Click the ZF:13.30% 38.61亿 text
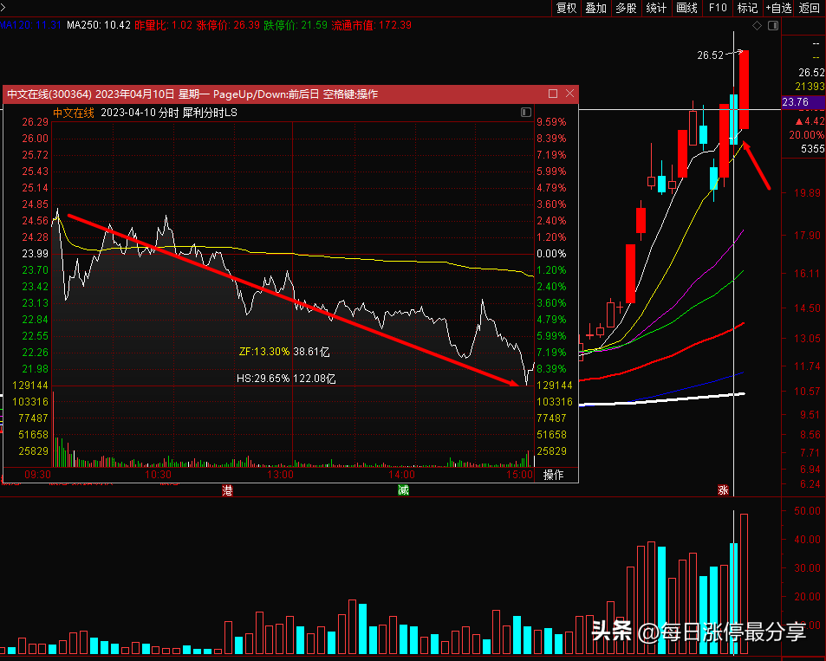 284,352
